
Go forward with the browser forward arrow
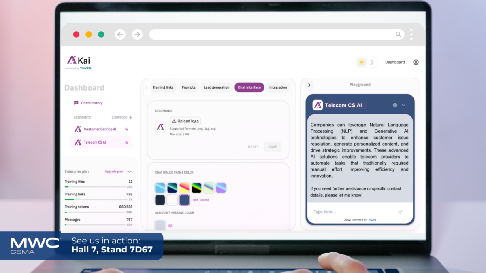(x=137, y=34)
